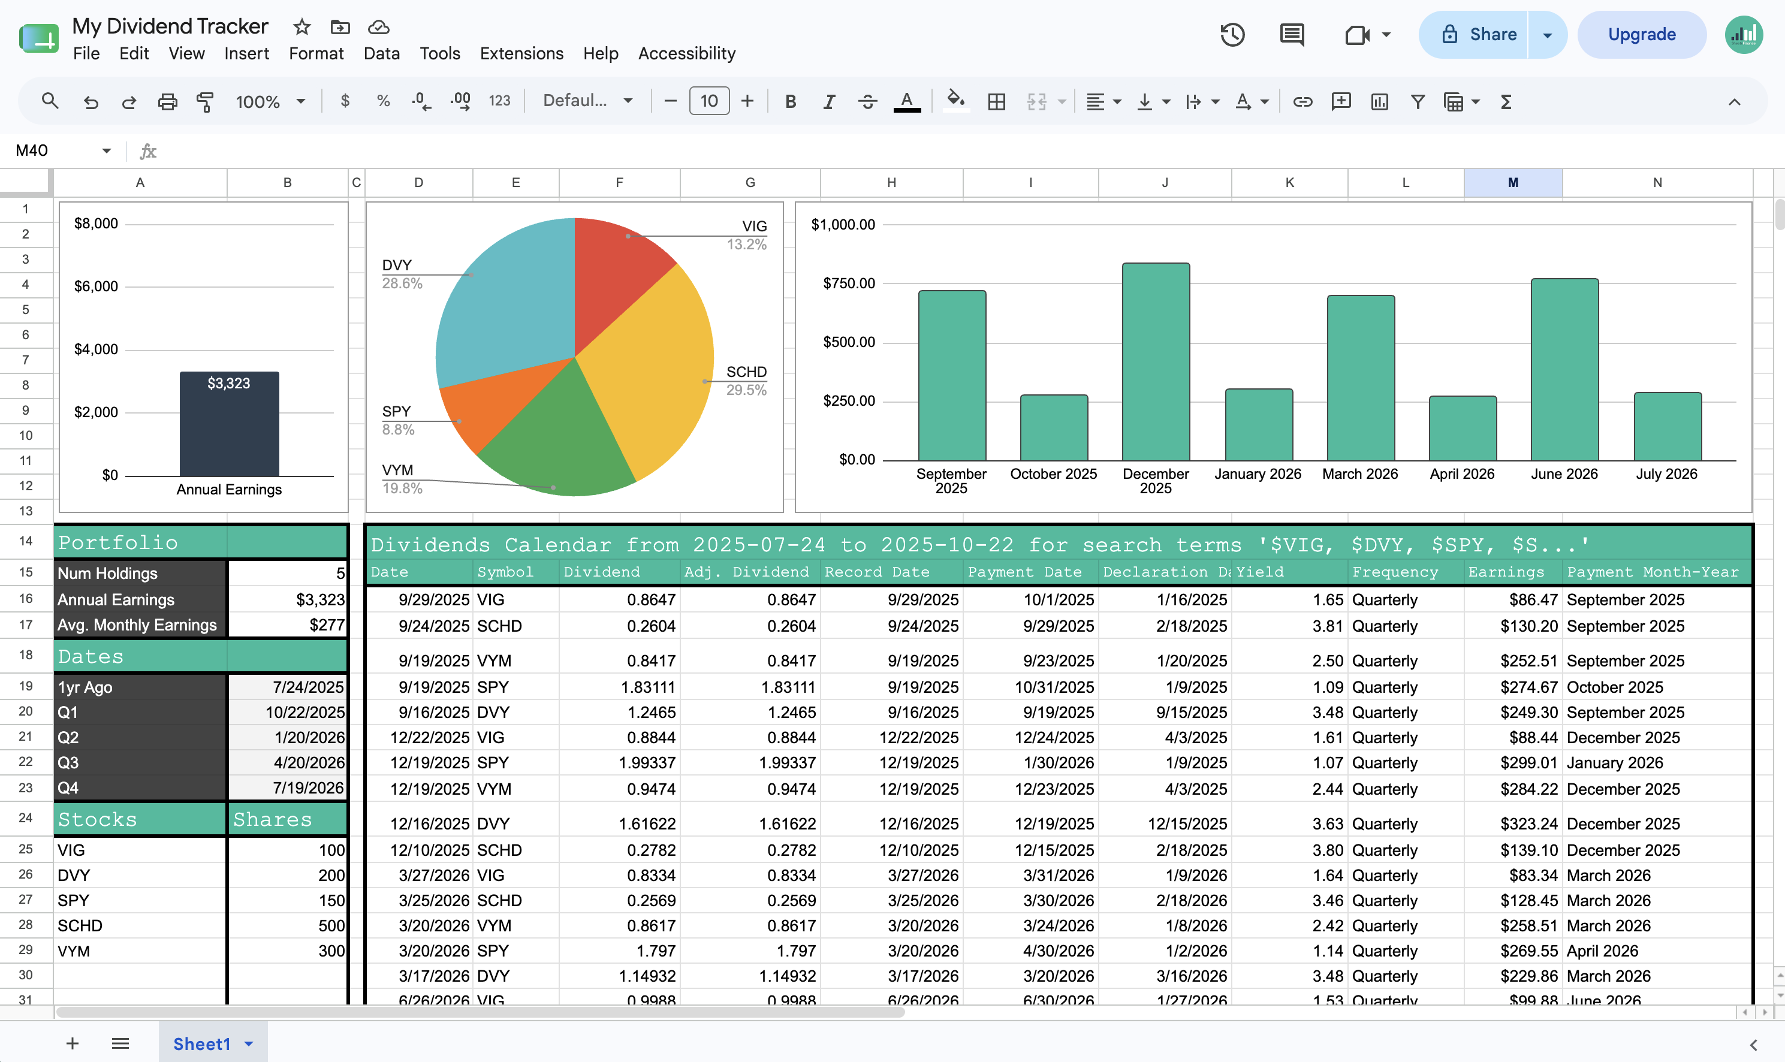Click the Share button
Screen dimensions: 1785x1062
click(1474, 34)
